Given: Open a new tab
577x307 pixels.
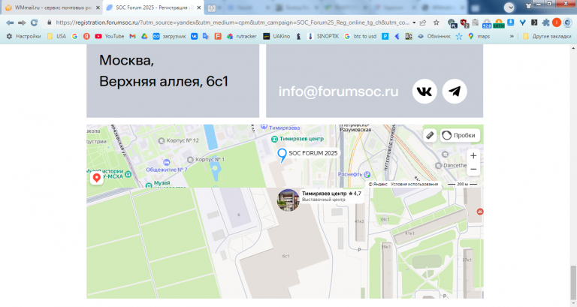Looking at the screenshot, I should tap(212, 8).
